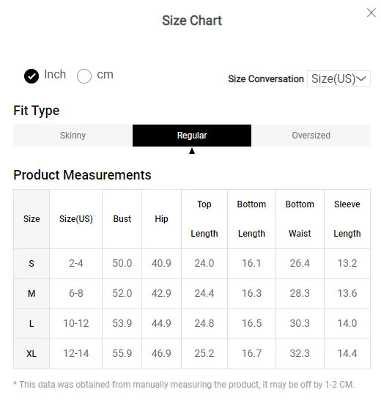Choose the Skinny fit type
The image size is (381, 403).
[73, 136]
